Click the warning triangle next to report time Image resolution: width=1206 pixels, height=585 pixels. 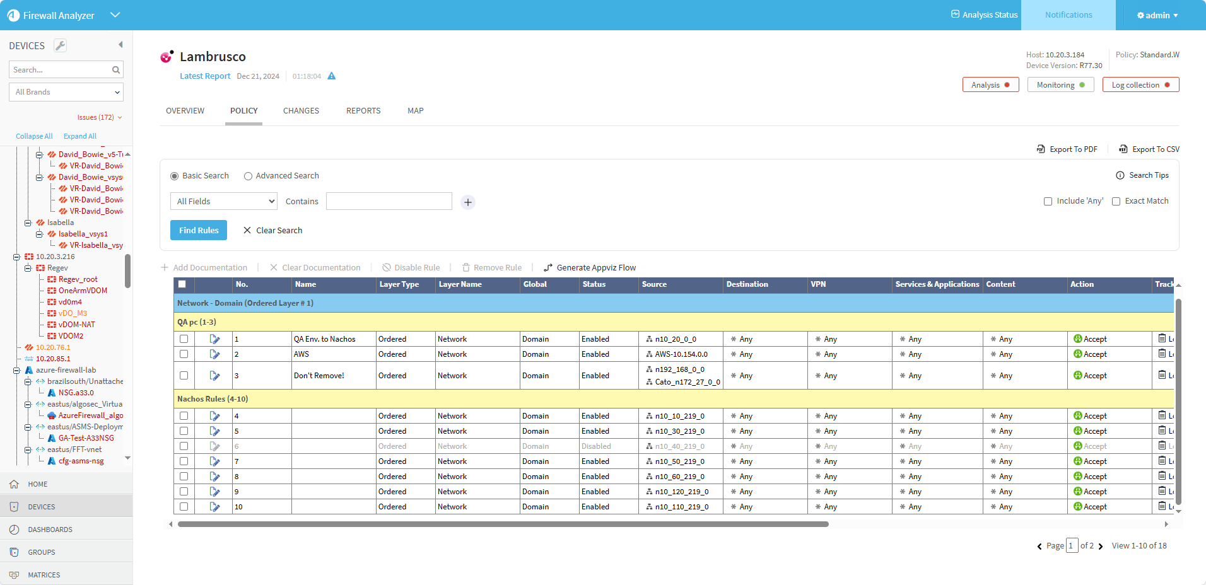pos(332,76)
